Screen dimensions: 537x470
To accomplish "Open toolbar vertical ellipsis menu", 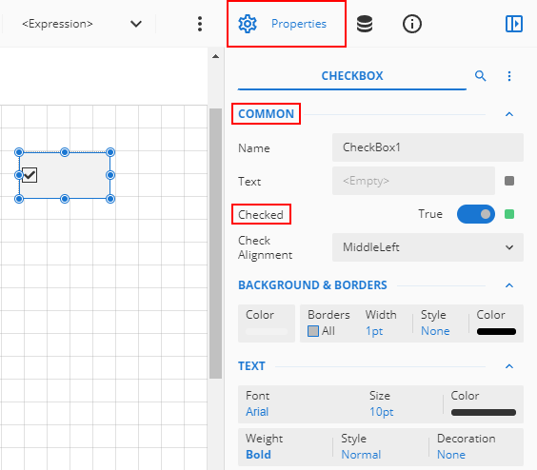I will tap(200, 24).
